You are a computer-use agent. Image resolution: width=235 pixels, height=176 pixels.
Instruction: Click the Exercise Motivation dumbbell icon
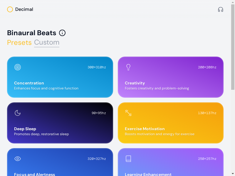click(x=128, y=113)
